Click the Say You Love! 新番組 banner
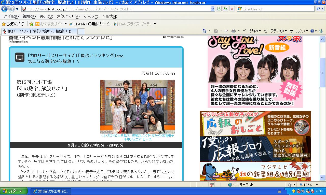Image resolution: width=326 pixels, height=195 pixels. point(255,72)
